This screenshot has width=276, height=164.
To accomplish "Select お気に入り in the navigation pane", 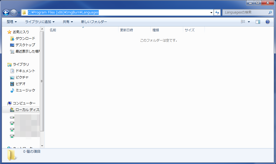I will pos(21,32).
